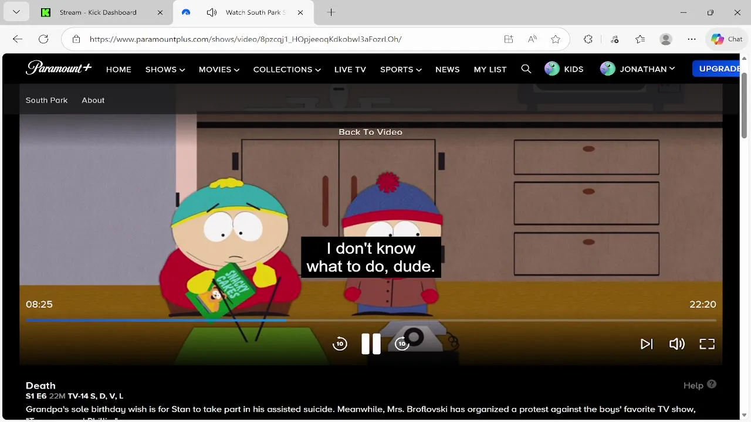751x422 pixels.
Task: Go back in browser history
Action: (x=18, y=39)
